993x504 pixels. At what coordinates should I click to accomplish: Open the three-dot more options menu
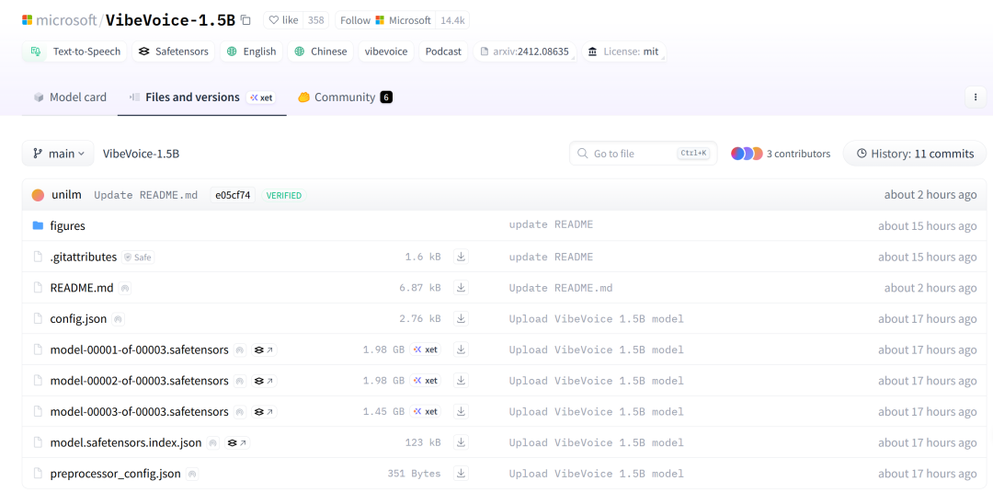tap(976, 97)
